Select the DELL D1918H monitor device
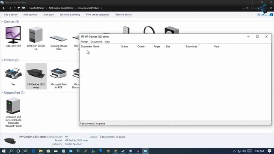Image resolution: width=274 pixels, height=154 pixels. point(13,36)
